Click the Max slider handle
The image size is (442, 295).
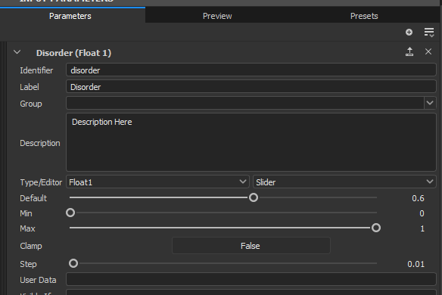point(376,228)
